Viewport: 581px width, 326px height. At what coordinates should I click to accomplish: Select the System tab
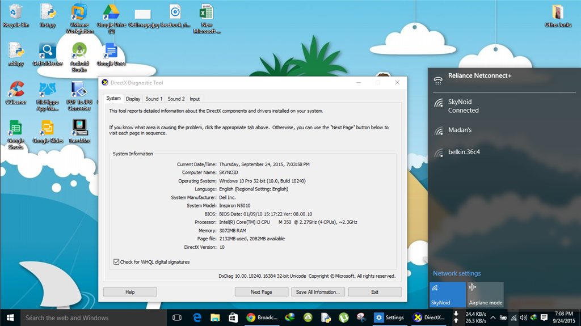(x=113, y=98)
